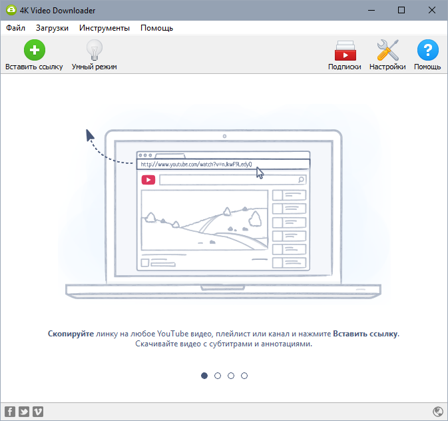
Task: Toggle Умный режим lightbulb icon
Action: pyautogui.click(x=95, y=50)
